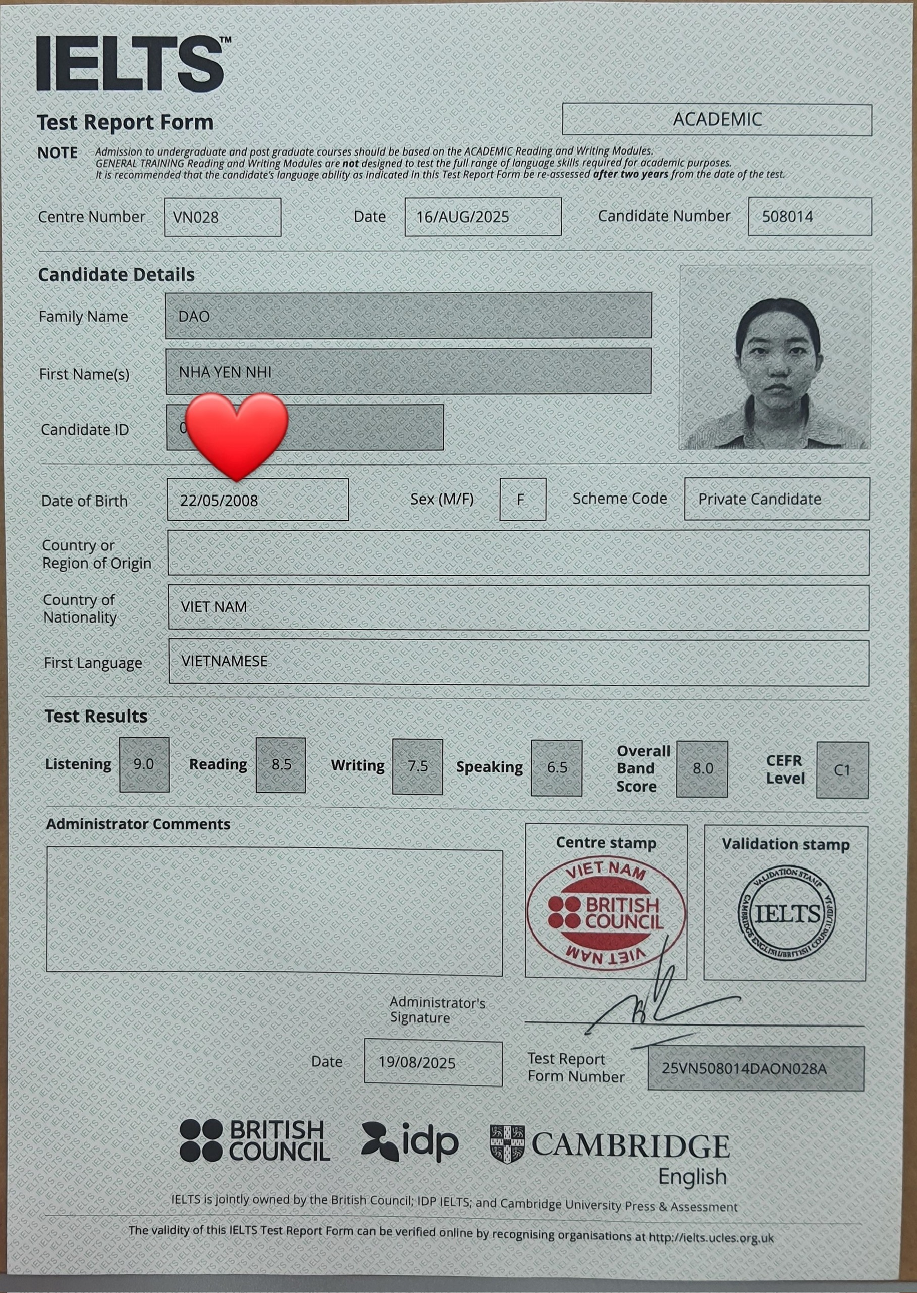Click the 'Test Results' section heading
Viewport: 917px width, 1293px height.
(x=96, y=716)
